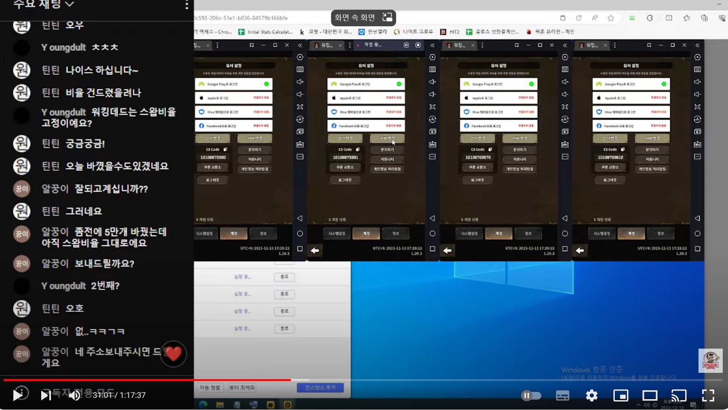Click the red heart reaction button
Viewport: 728px width, 410px height.
coord(173,354)
